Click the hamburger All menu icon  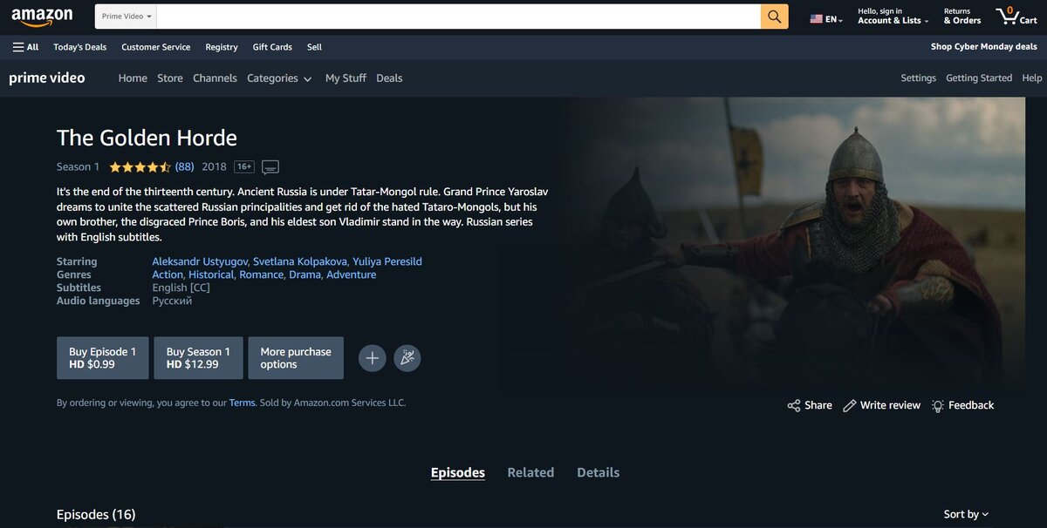pyautogui.click(x=25, y=47)
